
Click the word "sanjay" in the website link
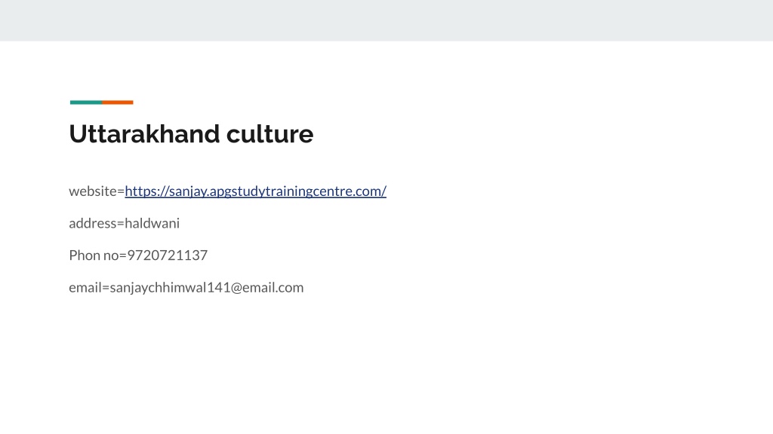[188, 191]
